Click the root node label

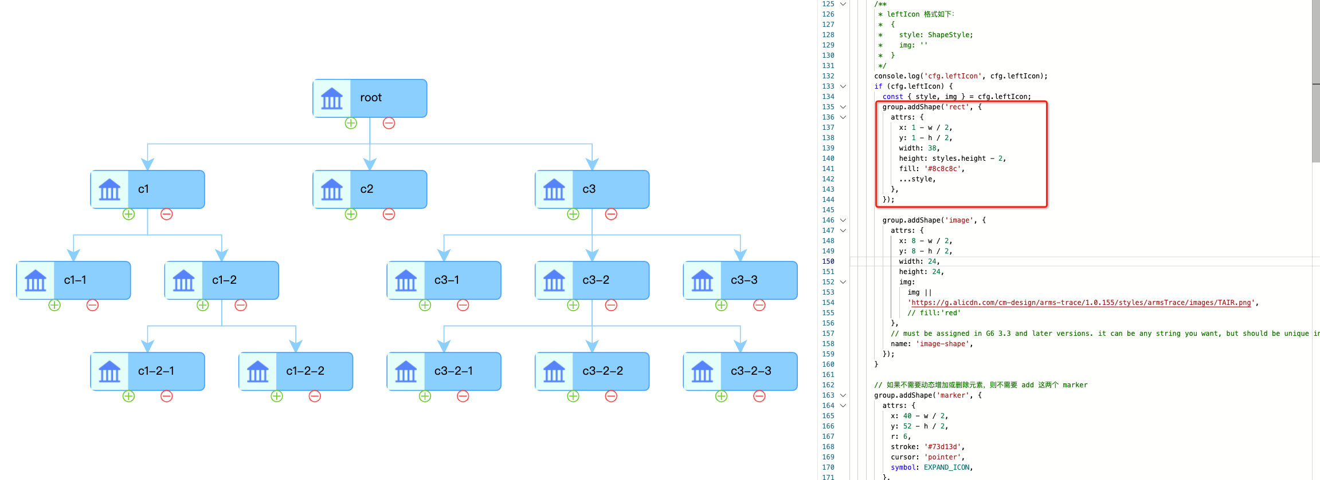tap(371, 98)
